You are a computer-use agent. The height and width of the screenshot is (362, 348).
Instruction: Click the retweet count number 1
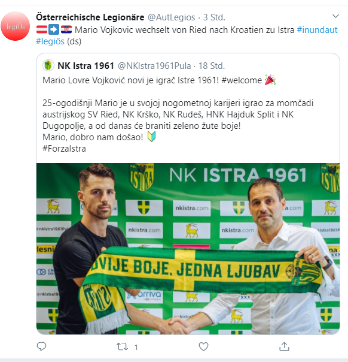(x=136, y=347)
